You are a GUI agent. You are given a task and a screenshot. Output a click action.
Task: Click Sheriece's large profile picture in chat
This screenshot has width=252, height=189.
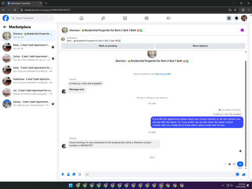[152, 54]
